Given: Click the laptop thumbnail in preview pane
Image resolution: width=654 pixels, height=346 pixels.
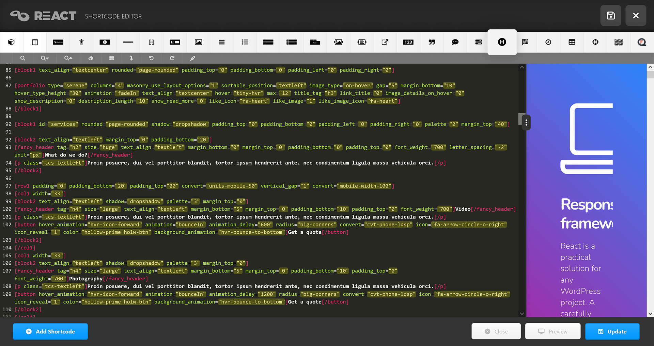Looking at the screenshot, I should [x=587, y=139].
